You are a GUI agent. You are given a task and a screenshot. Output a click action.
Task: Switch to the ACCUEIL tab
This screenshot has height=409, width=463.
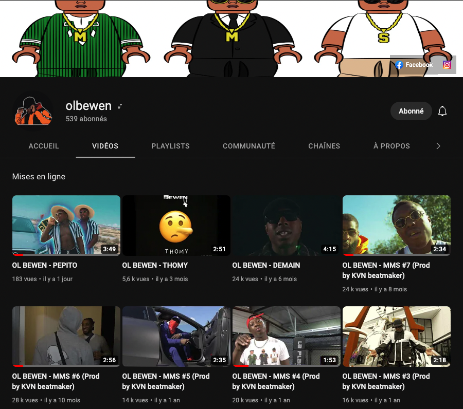(44, 146)
